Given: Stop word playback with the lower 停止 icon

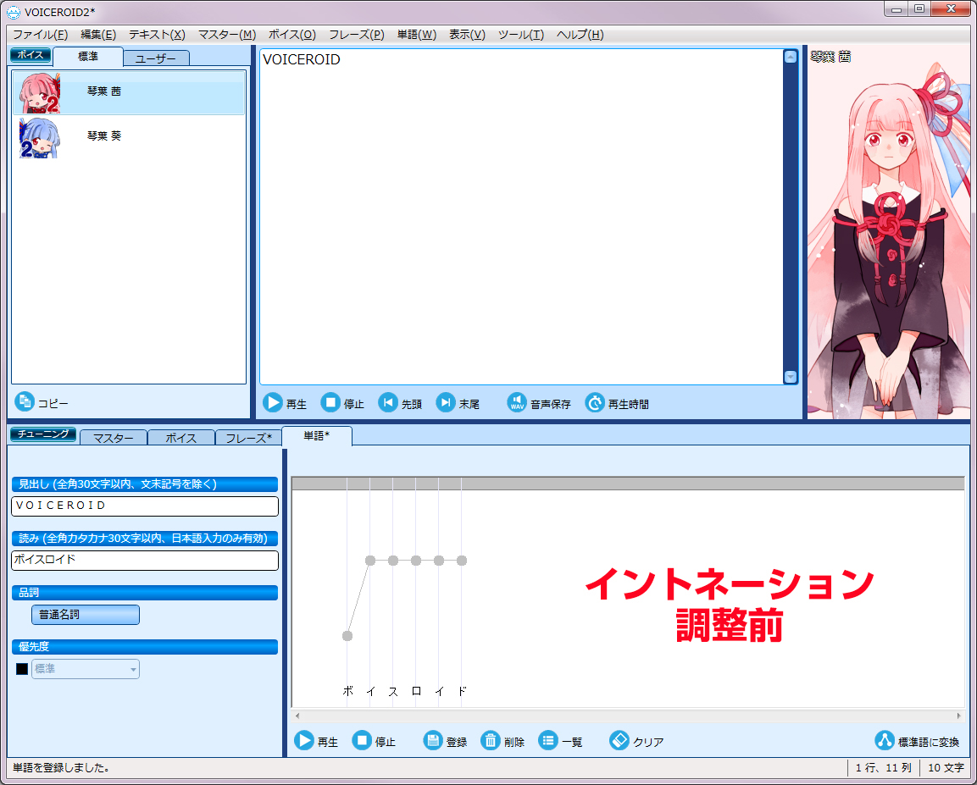Looking at the screenshot, I should click(x=361, y=740).
